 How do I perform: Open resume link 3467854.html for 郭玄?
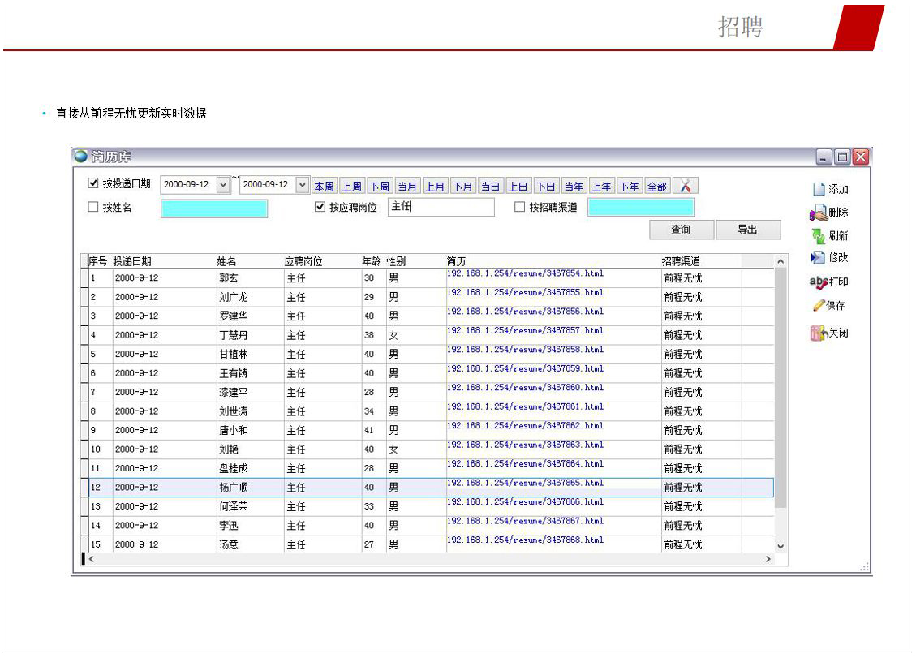click(525, 274)
